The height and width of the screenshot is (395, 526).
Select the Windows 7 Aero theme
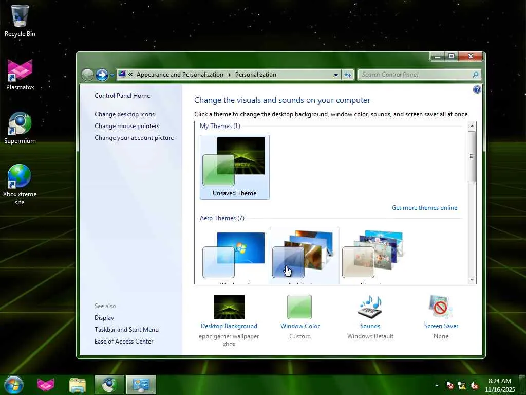click(x=234, y=255)
